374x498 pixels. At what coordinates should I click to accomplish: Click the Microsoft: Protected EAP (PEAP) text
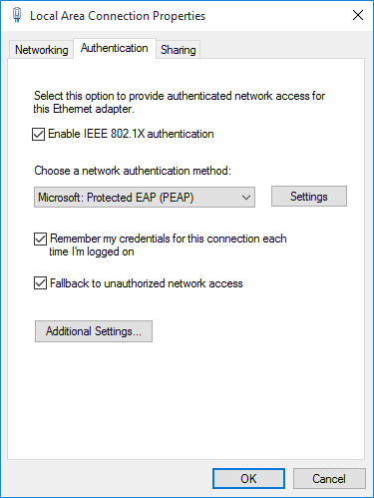116,198
